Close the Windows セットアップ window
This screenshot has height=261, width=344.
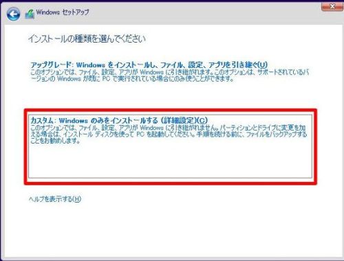332,7
